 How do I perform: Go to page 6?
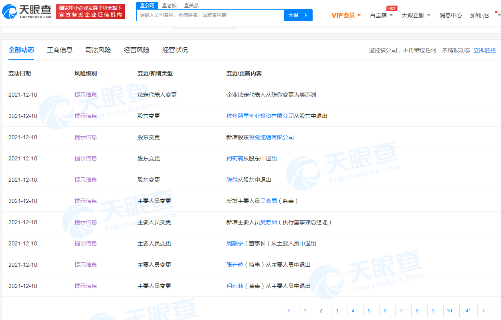coord(385,311)
